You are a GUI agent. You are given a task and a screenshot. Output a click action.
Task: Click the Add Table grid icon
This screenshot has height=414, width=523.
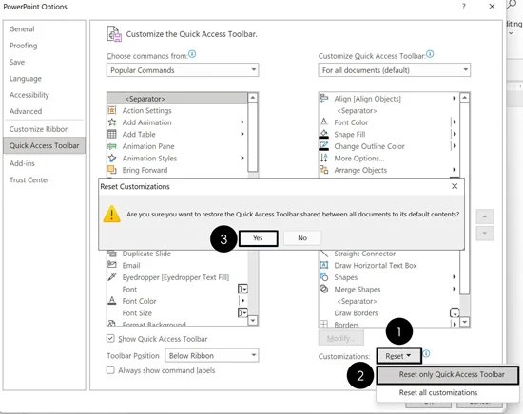pos(112,134)
